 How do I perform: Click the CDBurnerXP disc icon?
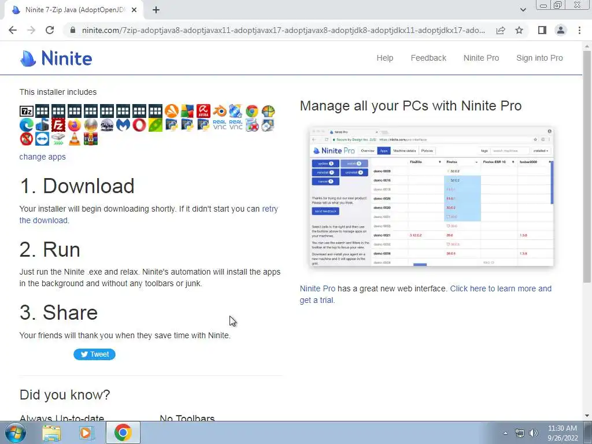coord(236,111)
